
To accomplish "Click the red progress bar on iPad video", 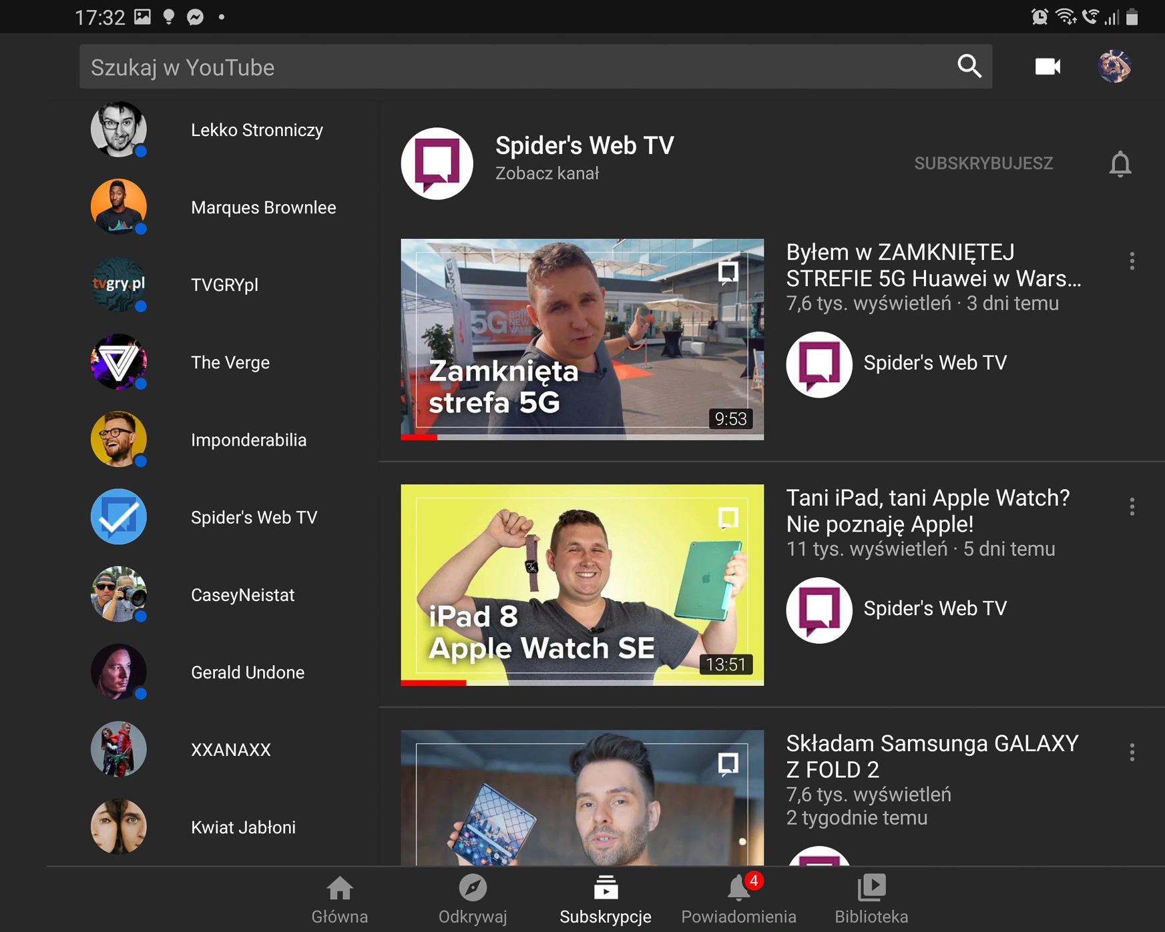I will pyautogui.click(x=433, y=682).
